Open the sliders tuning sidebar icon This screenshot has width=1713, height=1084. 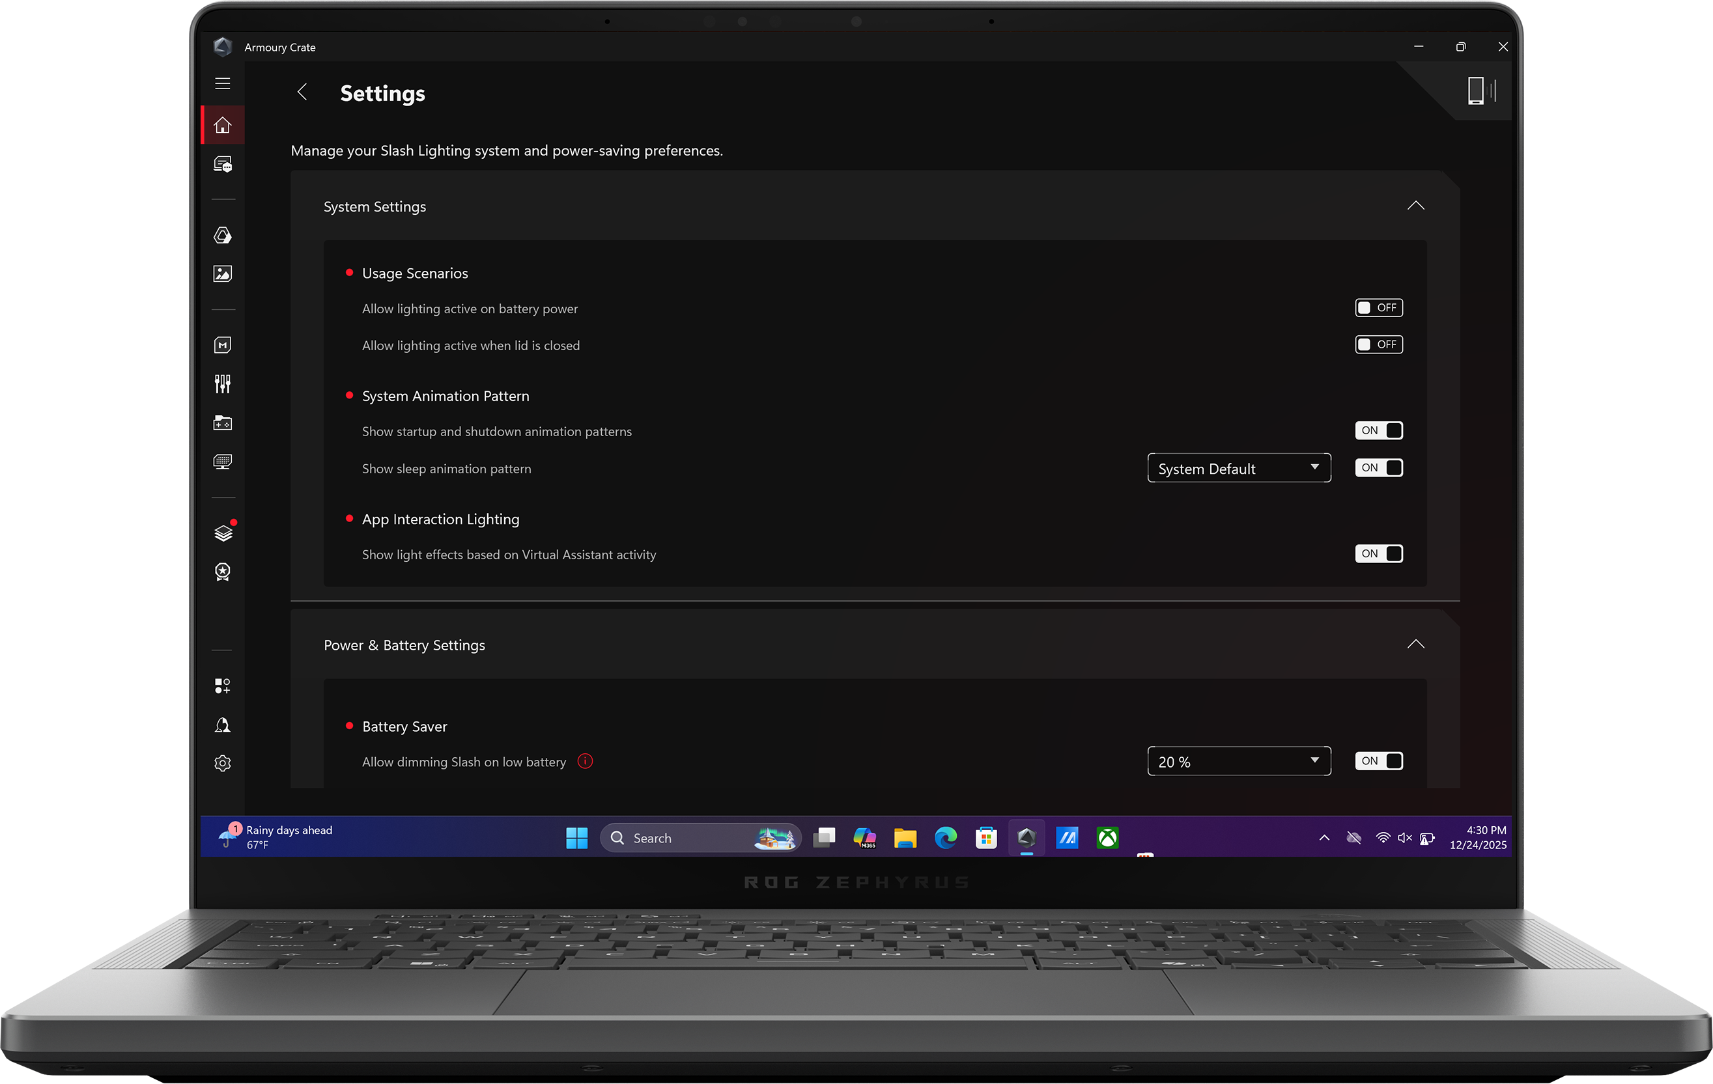(x=223, y=384)
